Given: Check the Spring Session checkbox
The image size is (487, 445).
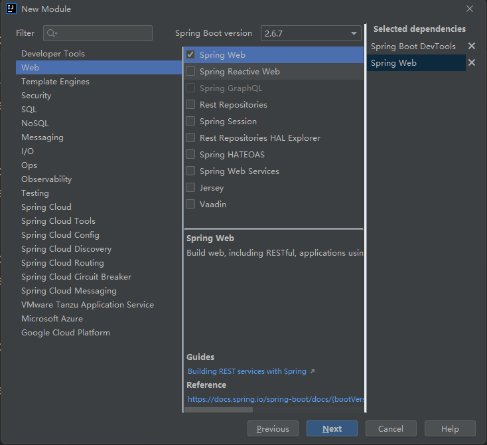Looking at the screenshot, I should [190, 121].
